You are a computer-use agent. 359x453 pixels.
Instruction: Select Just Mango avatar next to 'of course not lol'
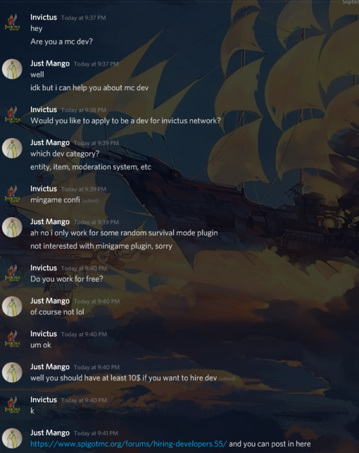click(x=12, y=307)
